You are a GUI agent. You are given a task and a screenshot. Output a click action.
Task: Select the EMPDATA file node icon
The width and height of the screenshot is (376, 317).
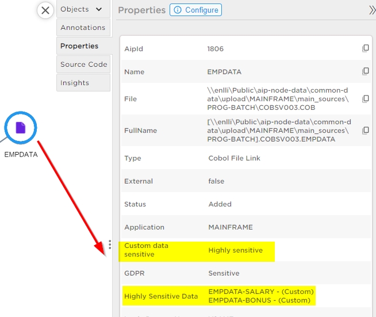coord(21,128)
